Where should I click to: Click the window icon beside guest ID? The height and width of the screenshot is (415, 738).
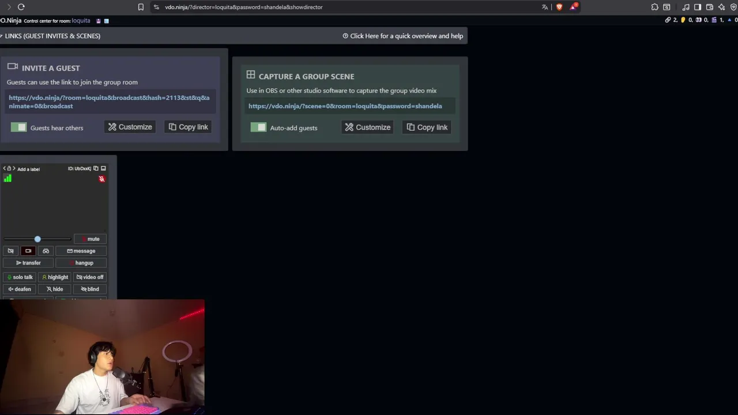[103, 168]
